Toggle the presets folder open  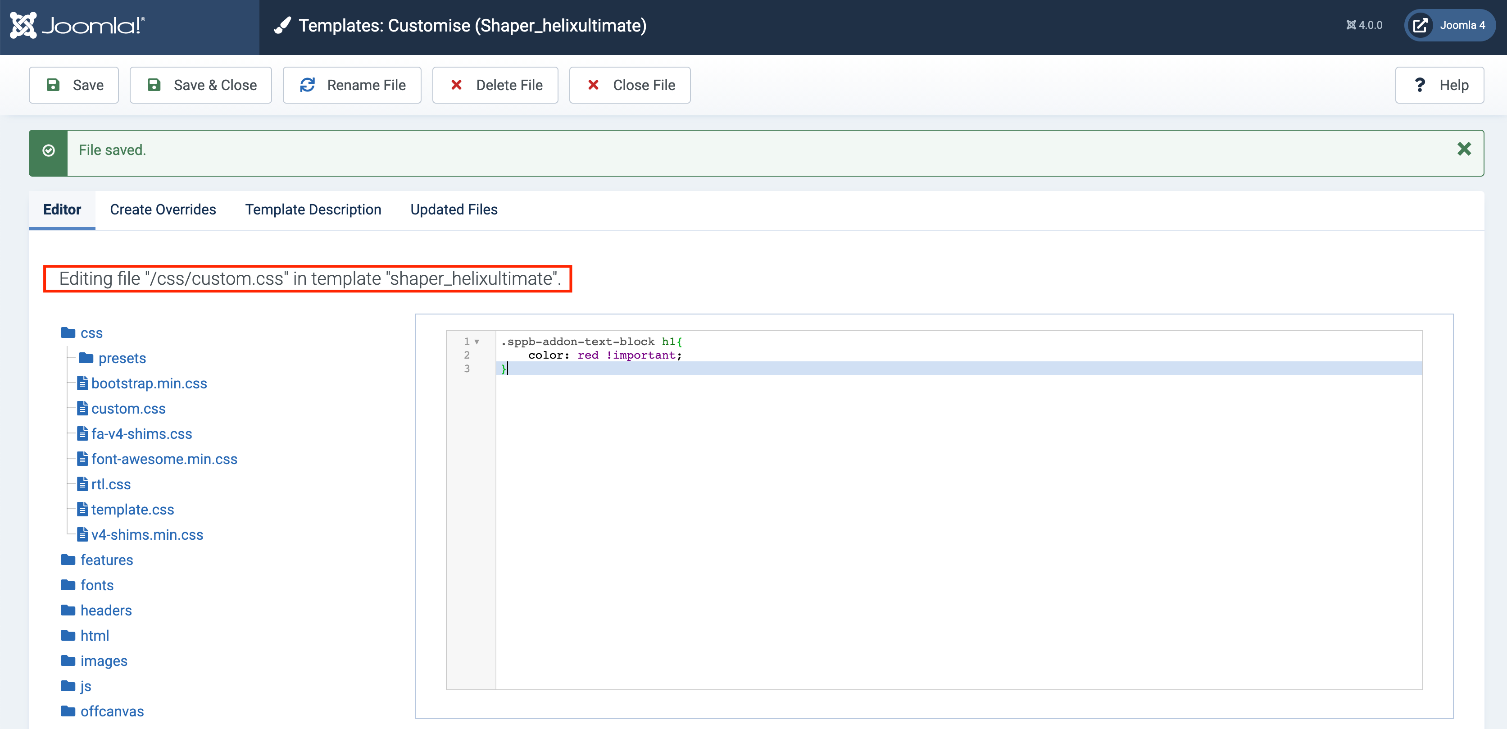pos(86,358)
